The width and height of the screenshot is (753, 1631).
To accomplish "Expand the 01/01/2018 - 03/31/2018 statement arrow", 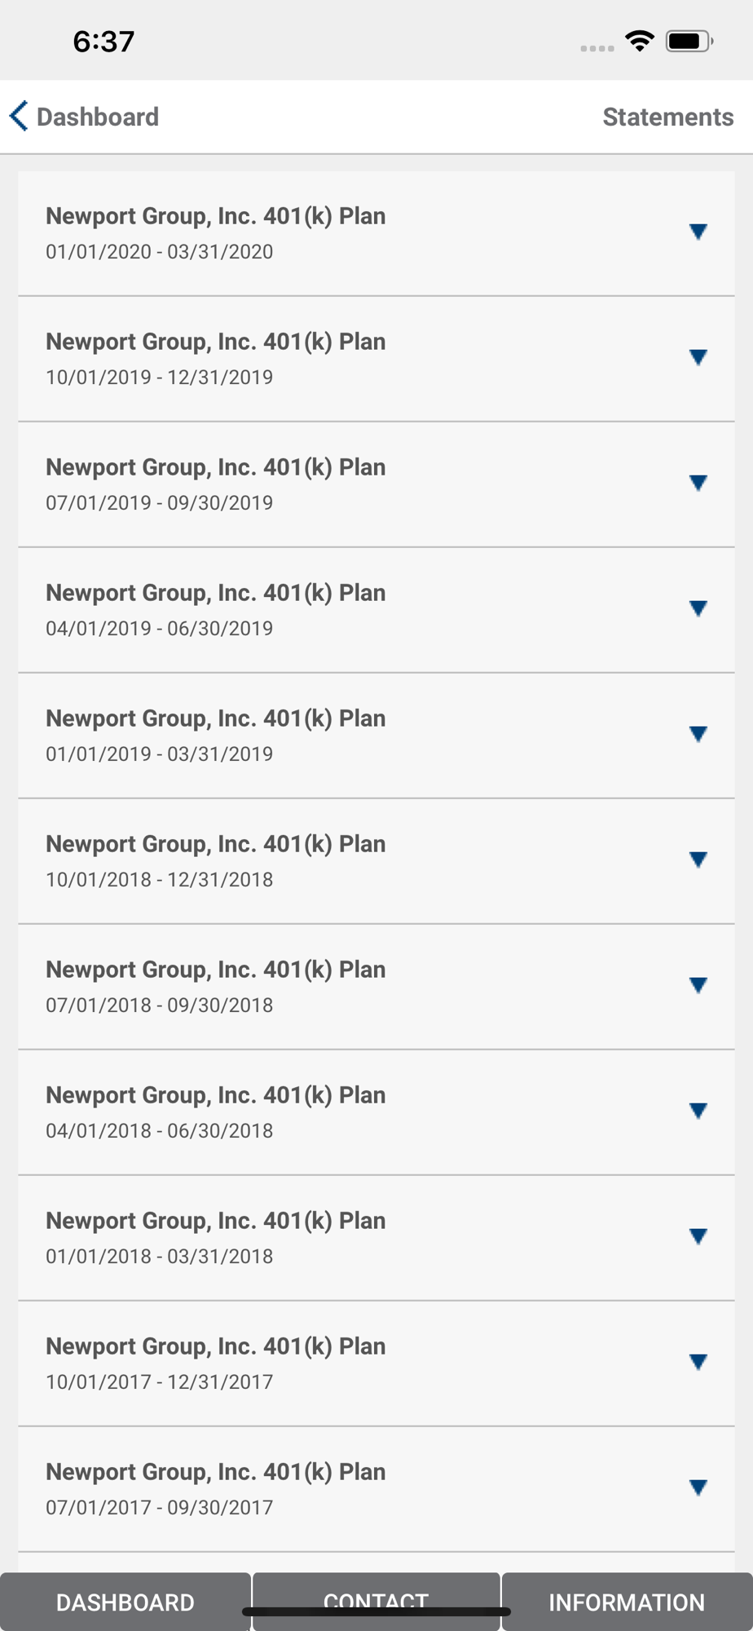I will click(698, 1237).
